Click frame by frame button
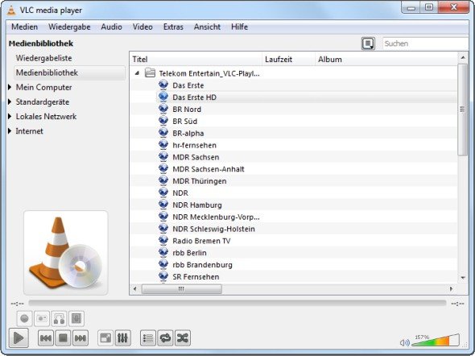The width and height of the screenshot is (475, 356). click(x=76, y=318)
